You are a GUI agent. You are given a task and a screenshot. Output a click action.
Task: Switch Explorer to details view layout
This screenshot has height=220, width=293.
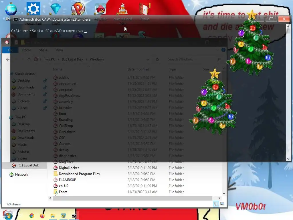[216, 204]
